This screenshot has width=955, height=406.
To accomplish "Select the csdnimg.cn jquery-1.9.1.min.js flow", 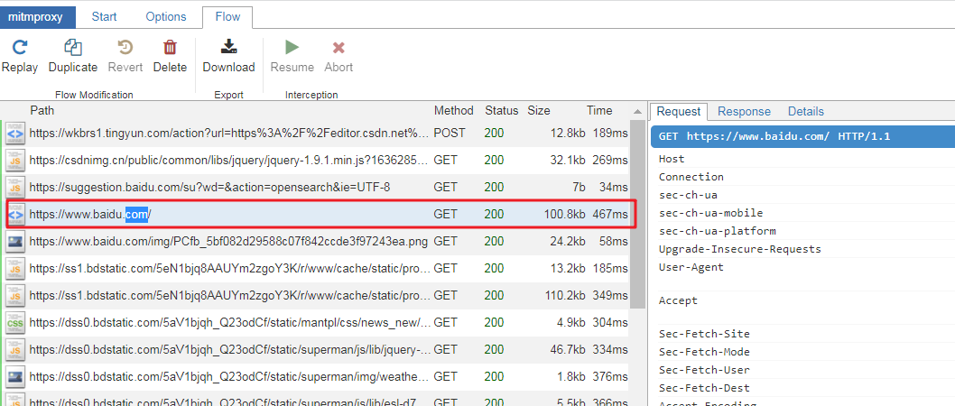I will pos(317,160).
